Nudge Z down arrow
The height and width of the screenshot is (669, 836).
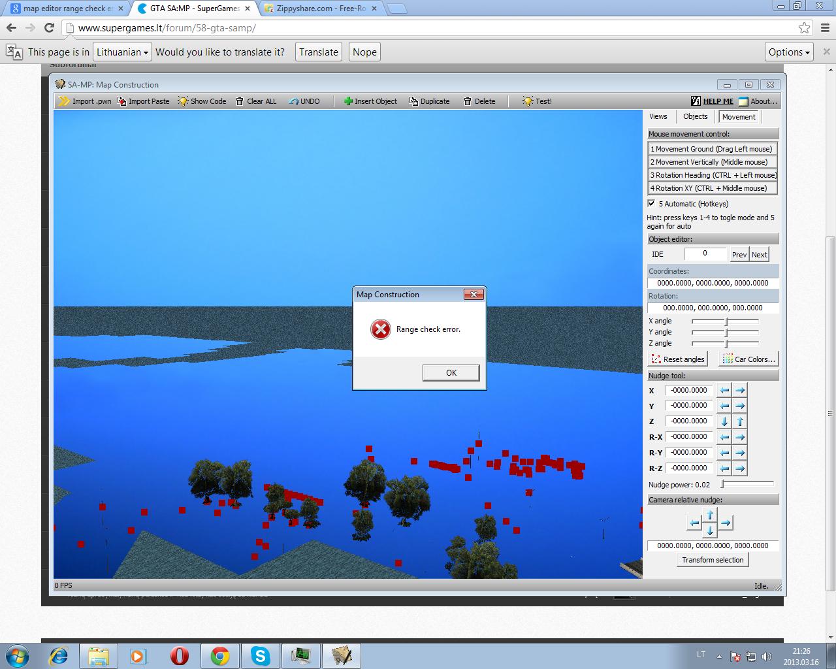click(x=724, y=421)
